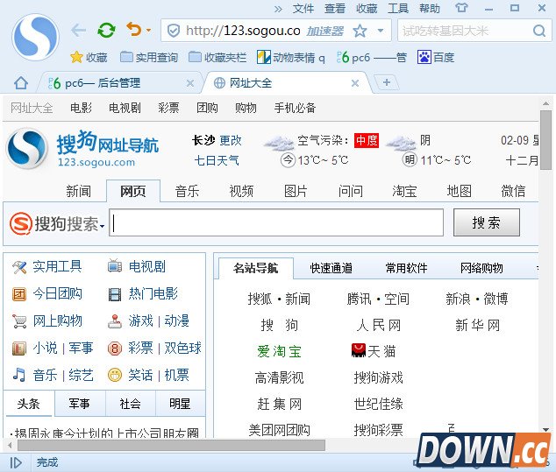
Task: Select the 新闻 search tab
Action: click(x=78, y=191)
